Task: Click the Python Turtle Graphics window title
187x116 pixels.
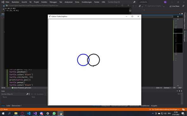Action: (59, 16)
